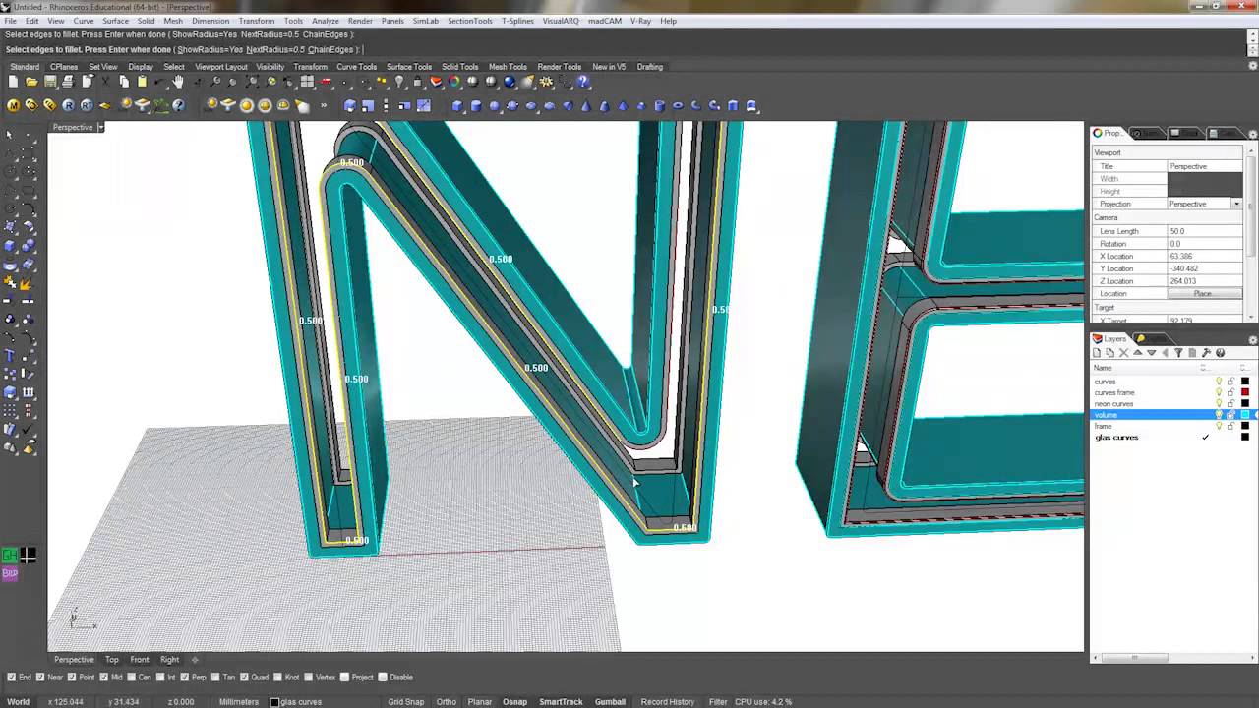The height and width of the screenshot is (708, 1259).
Task: Select the Text object T tool
Action: coord(10,355)
